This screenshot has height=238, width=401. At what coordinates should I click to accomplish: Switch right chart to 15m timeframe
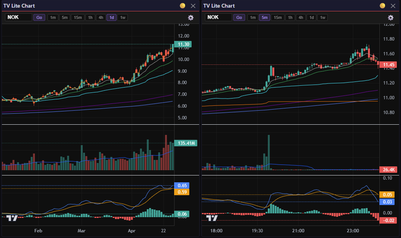[278, 17]
